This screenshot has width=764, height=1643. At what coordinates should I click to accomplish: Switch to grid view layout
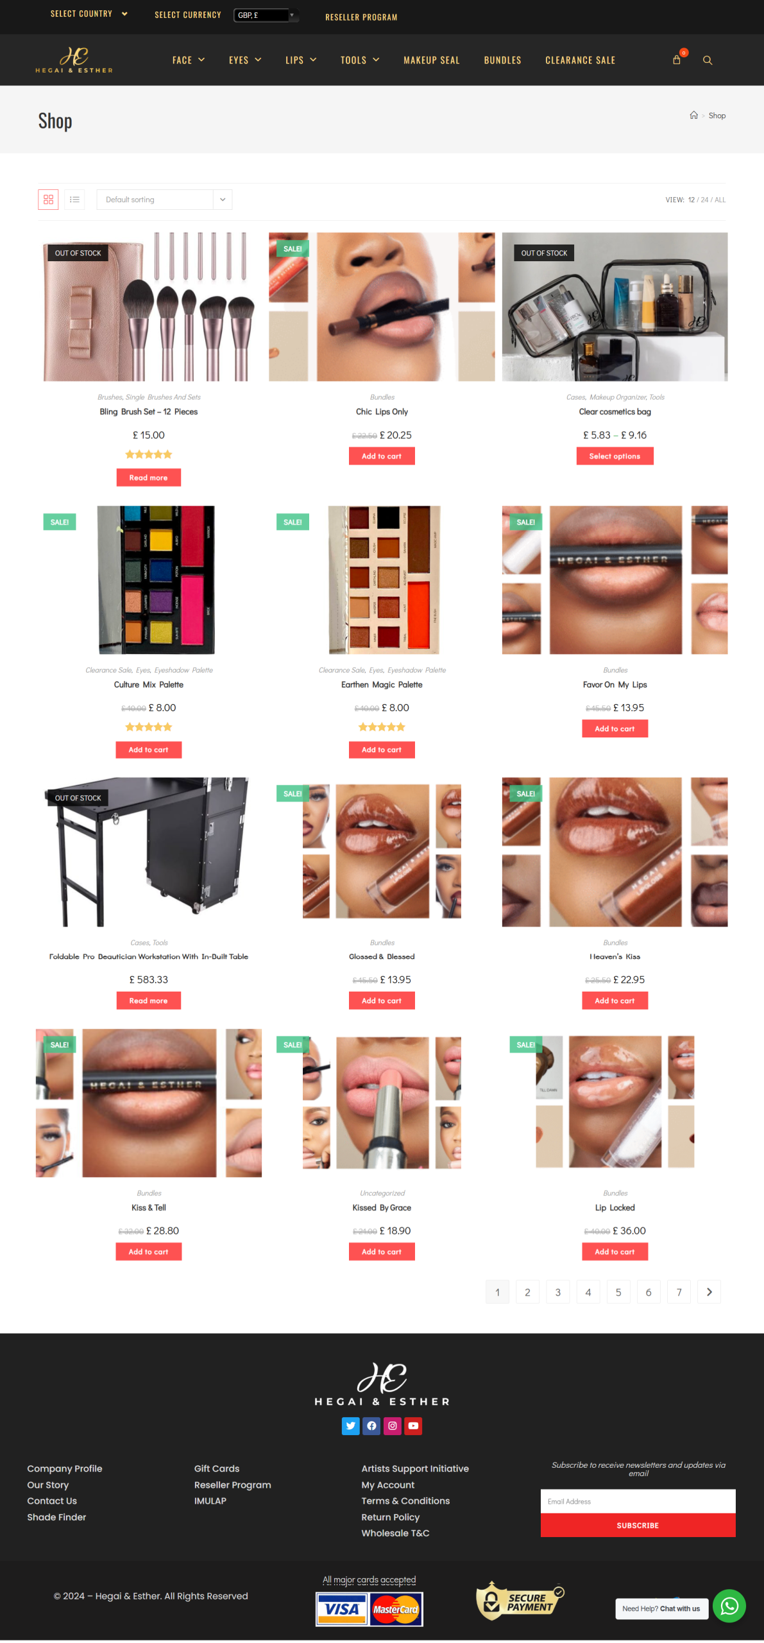pyautogui.click(x=48, y=200)
